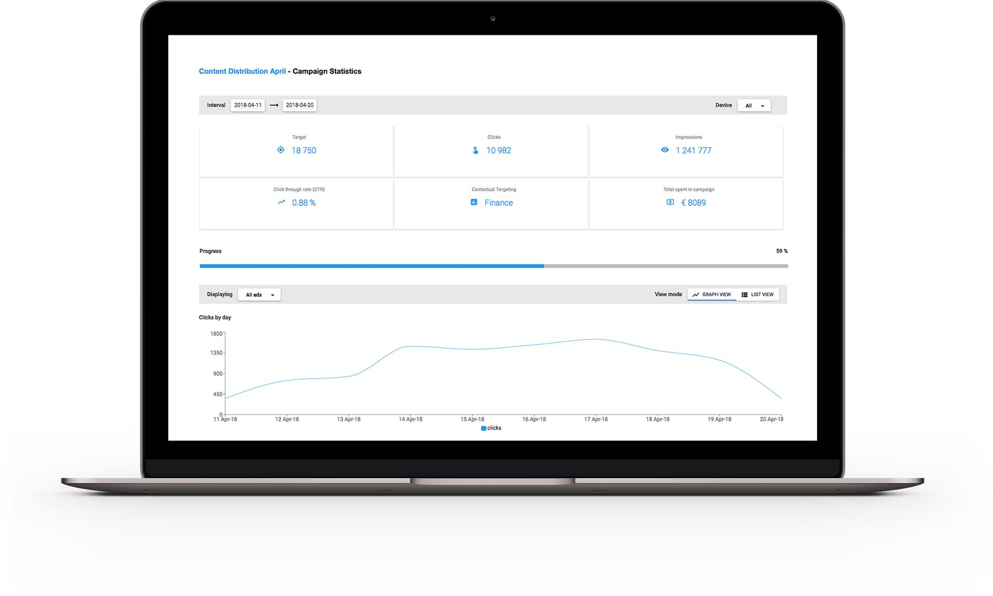The image size is (993, 596).
Task: Click the Click through rate (CTR) label
Action: pyautogui.click(x=299, y=189)
